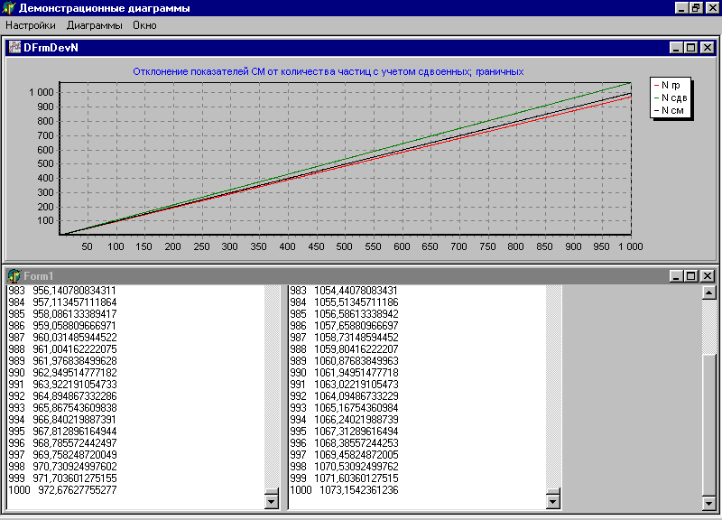Viewport: 722px width, 520px height.
Task: Click down arrow of middle list scrollbar
Action: [x=553, y=501]
